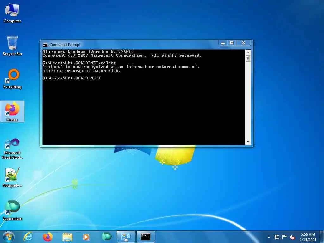324x243 pixels.
Task: Open the Windows Start menu orb
Action: point(9,237)
